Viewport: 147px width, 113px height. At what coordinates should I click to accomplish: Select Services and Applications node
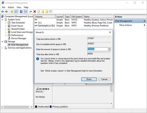click(x=20, y=48)
